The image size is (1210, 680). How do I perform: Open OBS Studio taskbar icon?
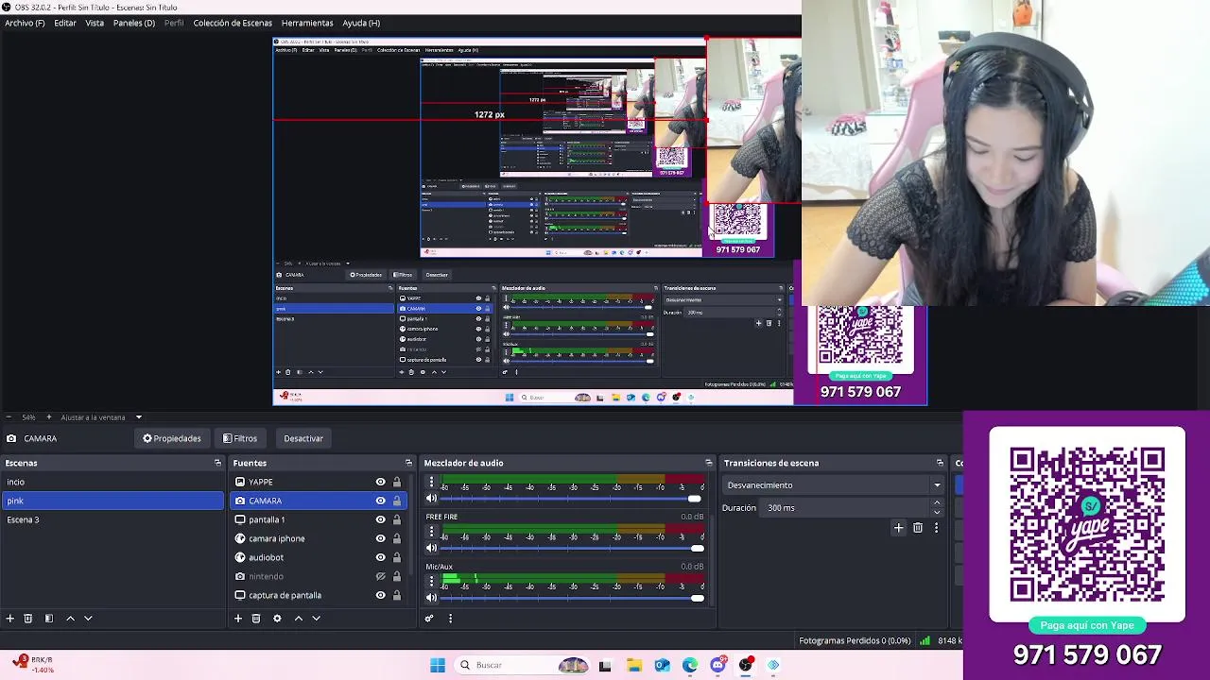[x=746, y=665]
